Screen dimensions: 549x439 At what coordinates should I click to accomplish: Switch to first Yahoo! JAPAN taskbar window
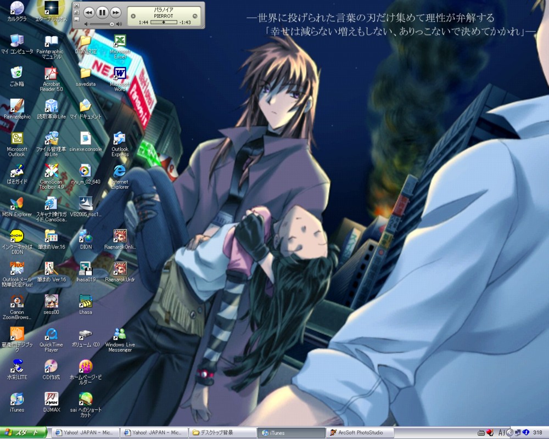pyautogui.click(x=85, y=433)
